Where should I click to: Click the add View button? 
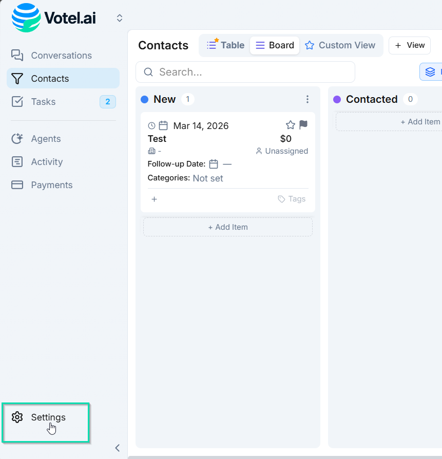tap(410, 45)
